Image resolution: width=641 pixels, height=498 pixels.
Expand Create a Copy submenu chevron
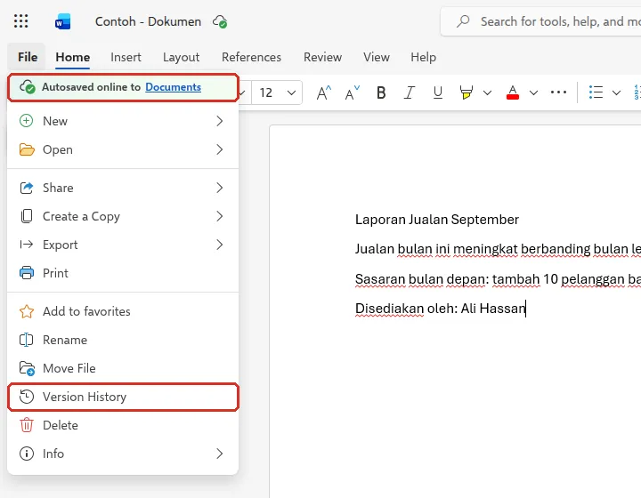tap(220, 216)
